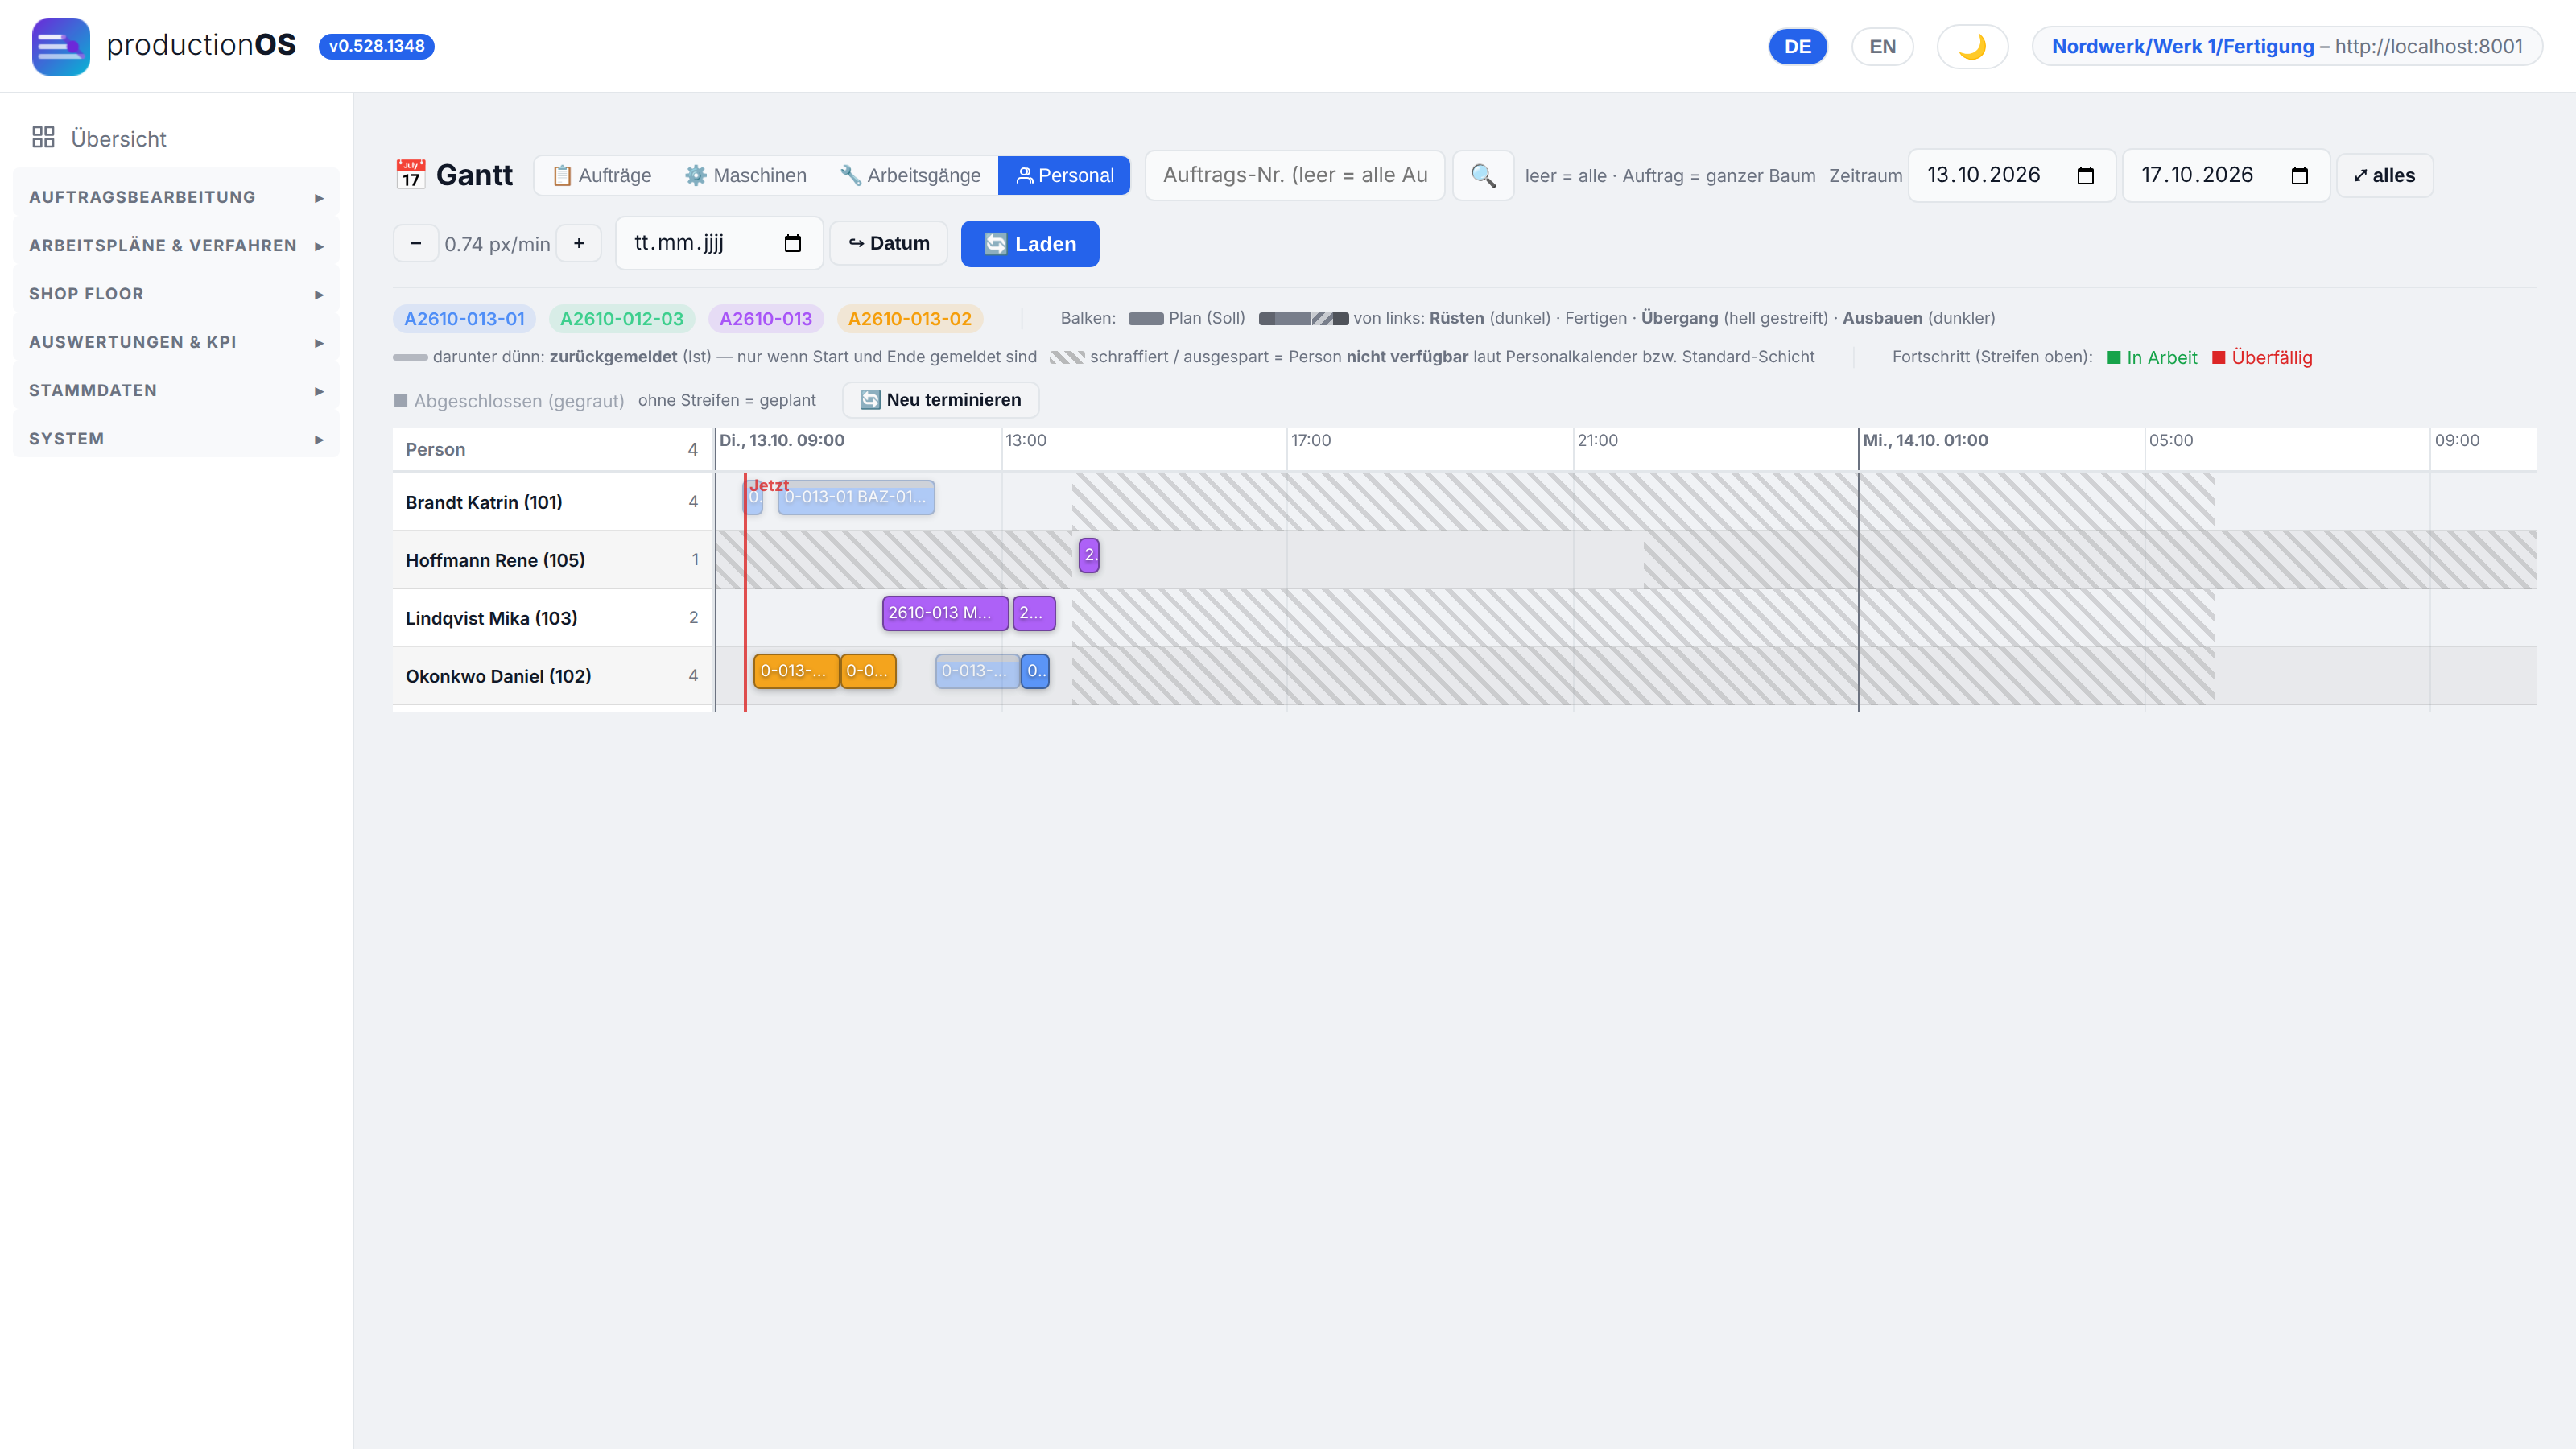
Task: Click the start date field 13.10.2026
Action: 2011,176
